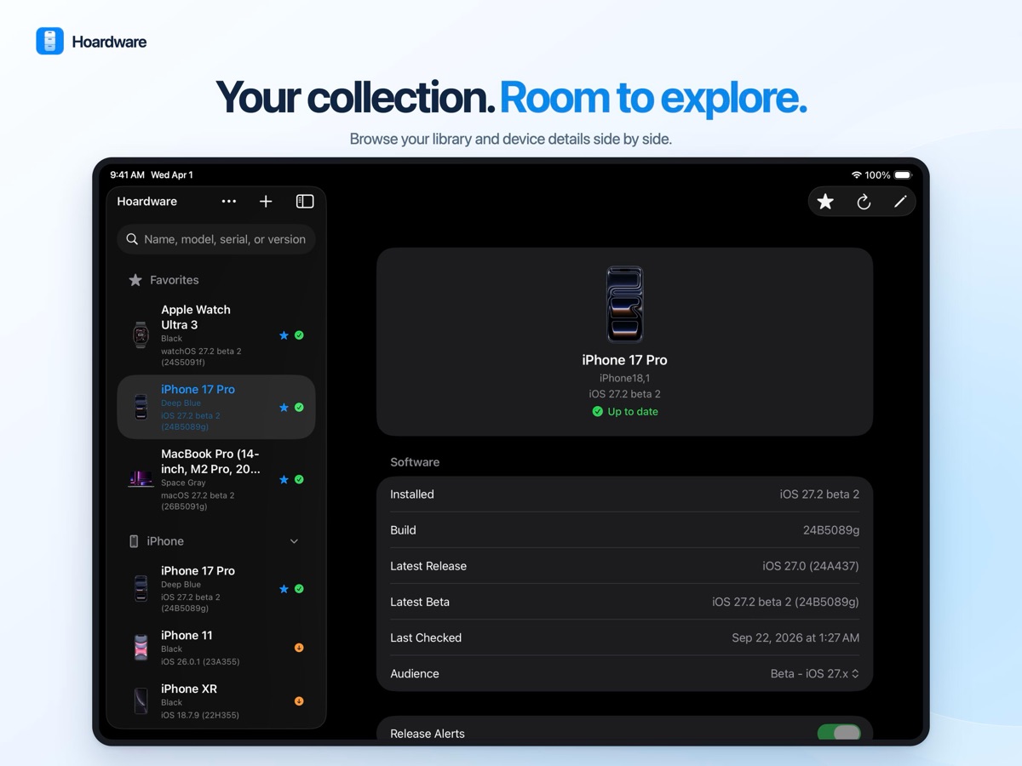The height and width of the screenshot is (766, 1022).
Task: Click the Last Checked Sep 22, 2026 row
Action: pyautogui.click(x=625, y=637)
